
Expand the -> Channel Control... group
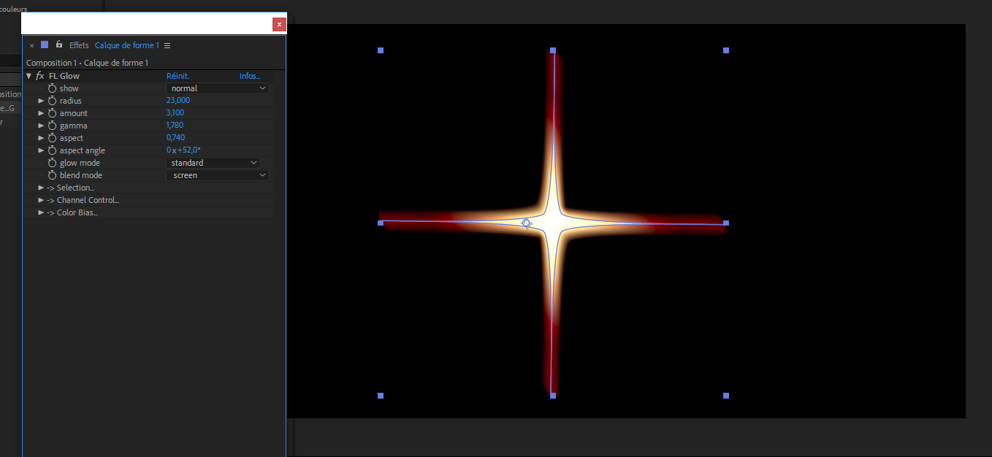click(x=41, y=200)
